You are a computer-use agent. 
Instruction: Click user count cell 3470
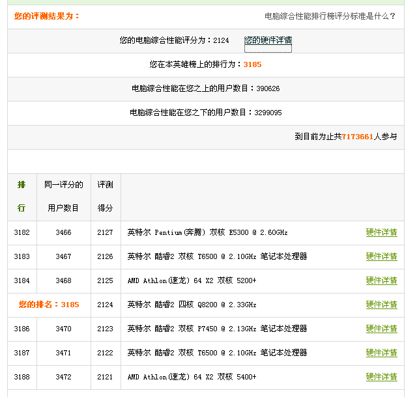tap(64, 329)
